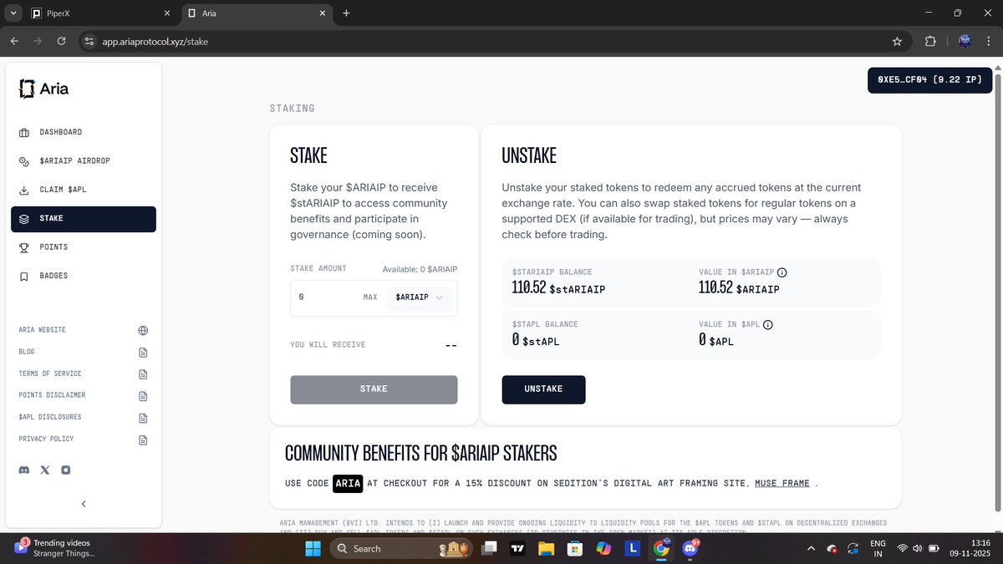Image resolution: width=1003 pixels, height=564 pixels.
Task: Click the info icon next to Value in $APL
Action: (x=767, y=324)
